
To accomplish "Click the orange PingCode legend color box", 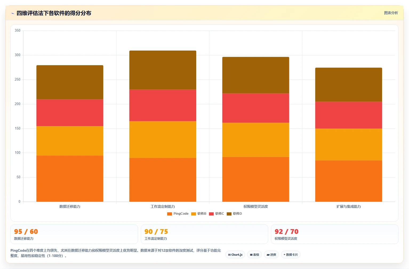I will click(x=170, y=214).
